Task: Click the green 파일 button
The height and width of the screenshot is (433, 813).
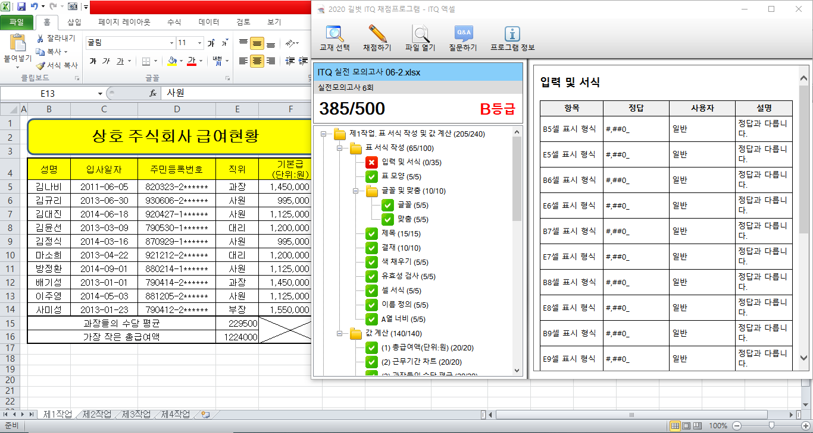Action: (17, 23)
